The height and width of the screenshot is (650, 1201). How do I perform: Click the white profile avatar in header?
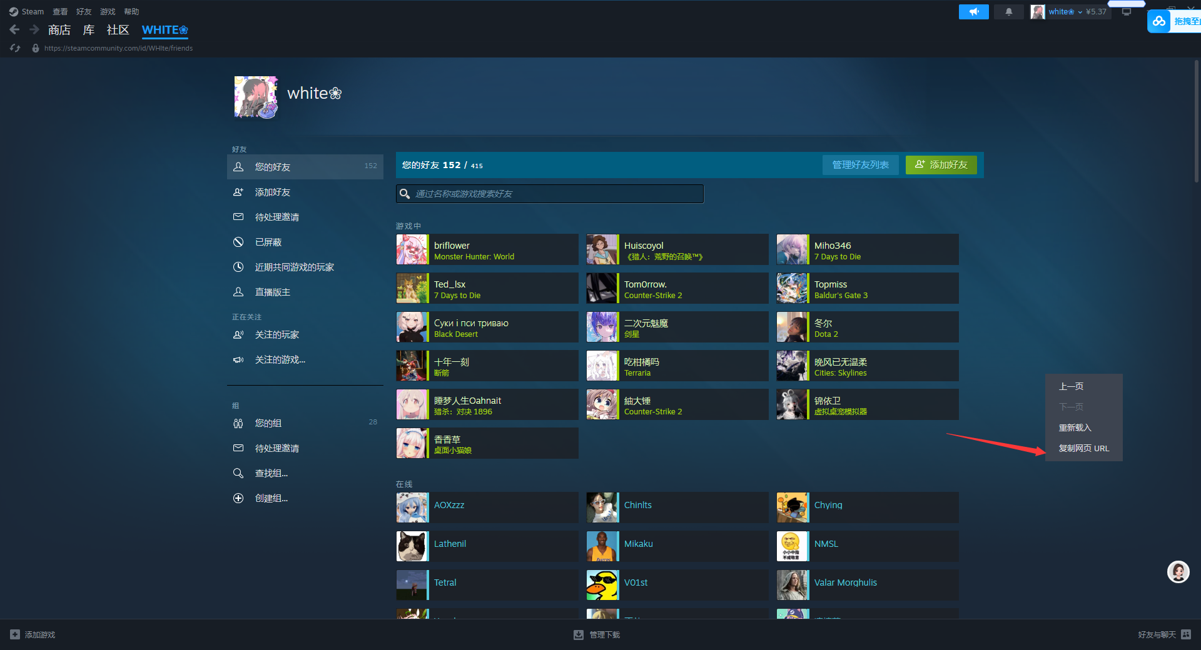point(1038,12)
